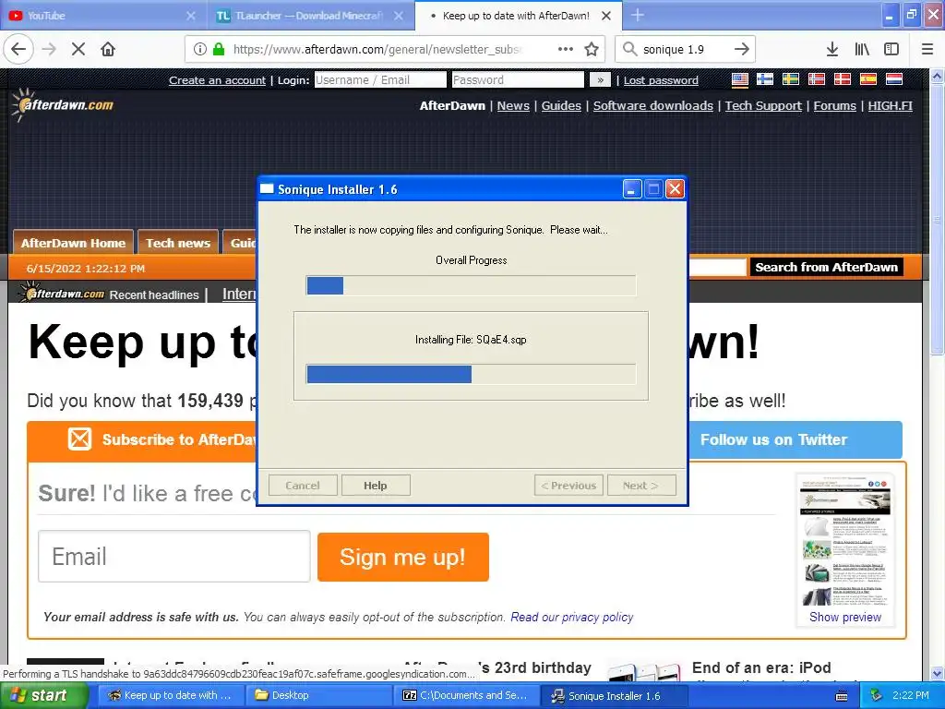The height and width of the screenshot is (709, 945).
Task: Click the search go arrow beside sonique 1.9
Action: click(x=742, y=49)
